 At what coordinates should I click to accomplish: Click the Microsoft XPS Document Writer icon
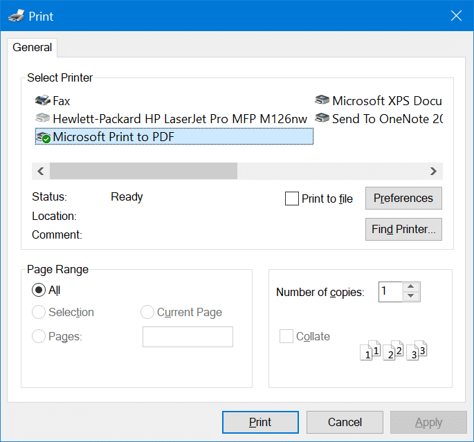pos(322,100)
